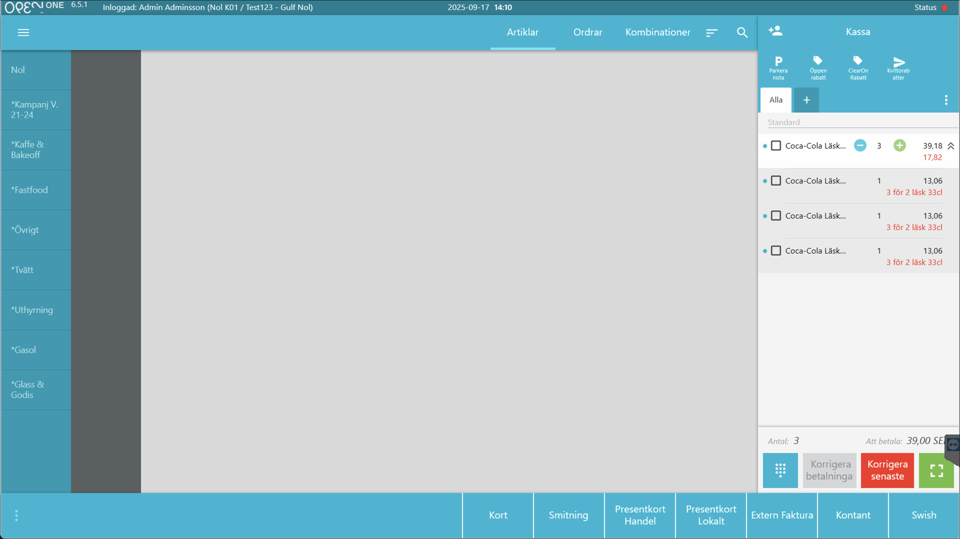Open the numeric keypad button
Screen dimensions: 960x539
click(x=780, y=470)
